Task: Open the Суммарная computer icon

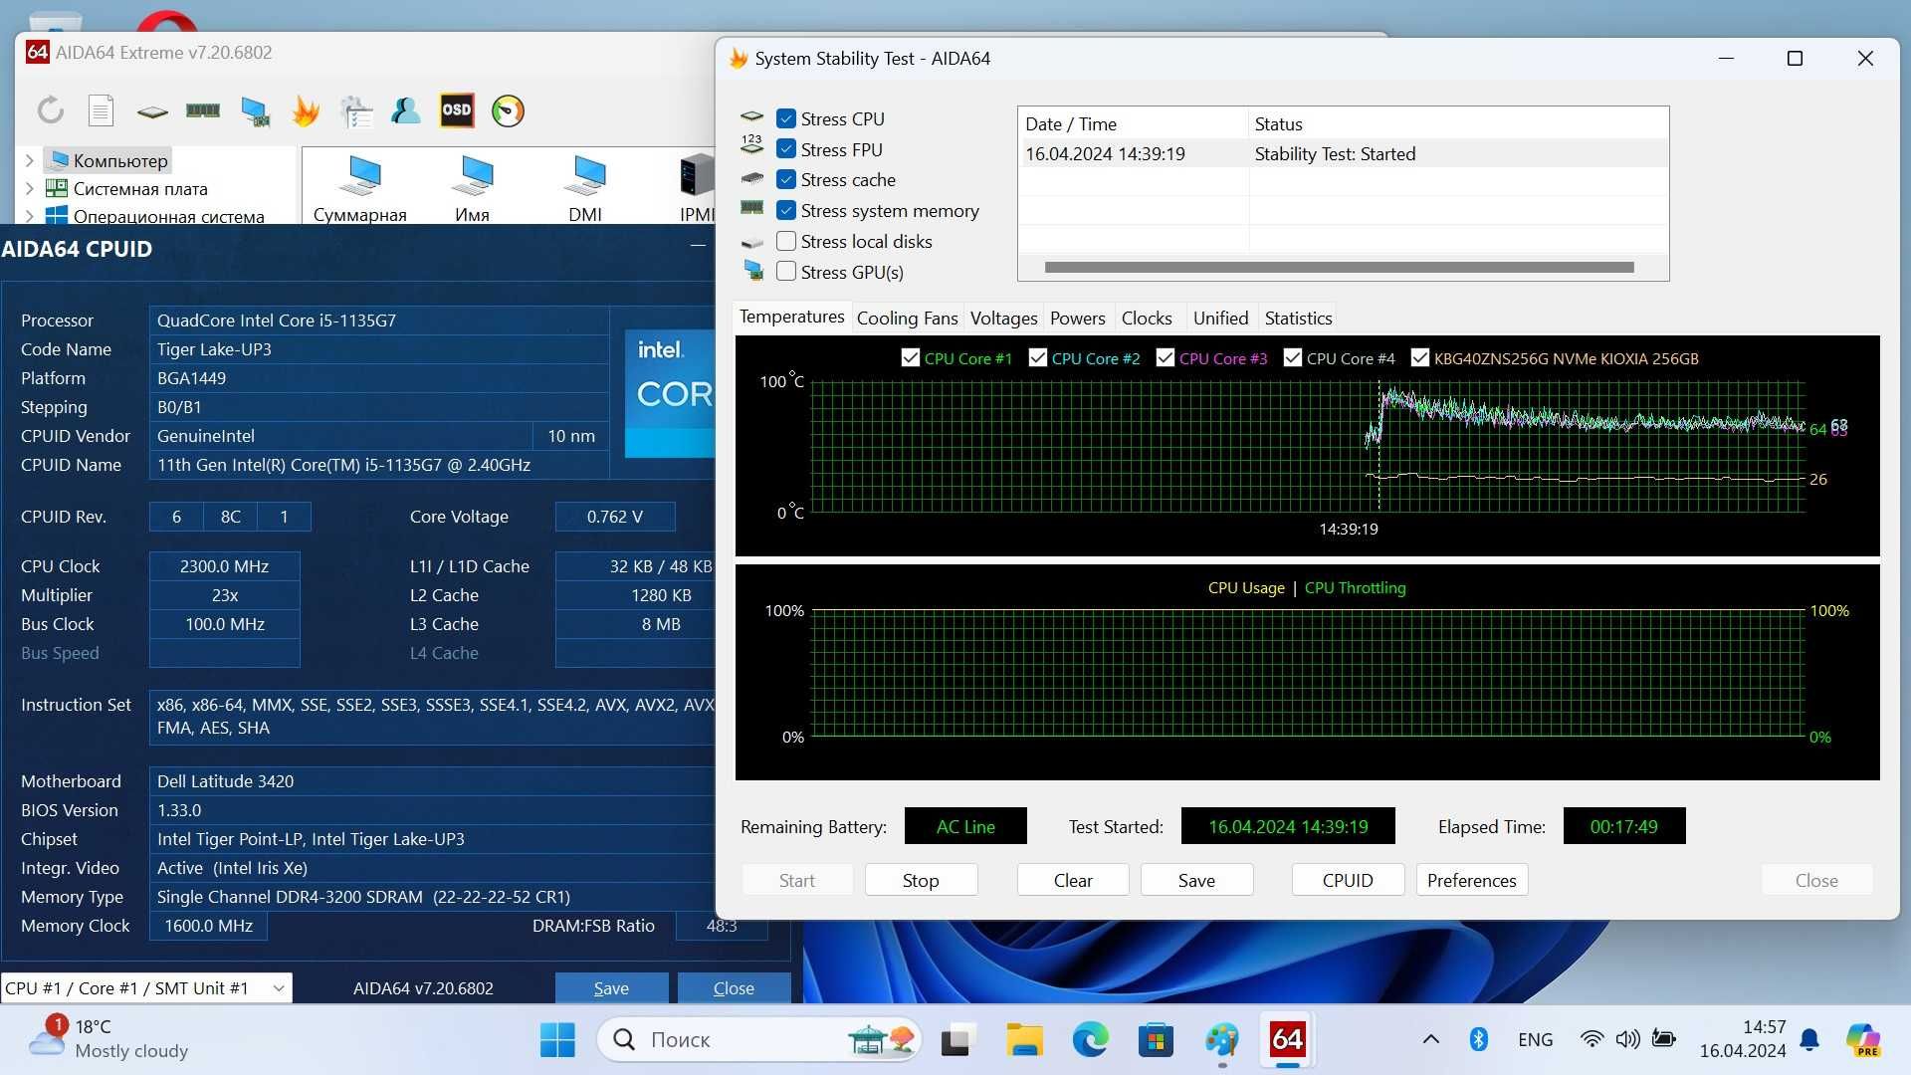Action: 359,187
